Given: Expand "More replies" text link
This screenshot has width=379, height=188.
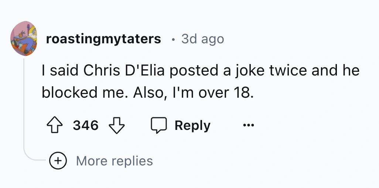Looking at the screenshot, I should pyautogui.click(x=114, y=161).
